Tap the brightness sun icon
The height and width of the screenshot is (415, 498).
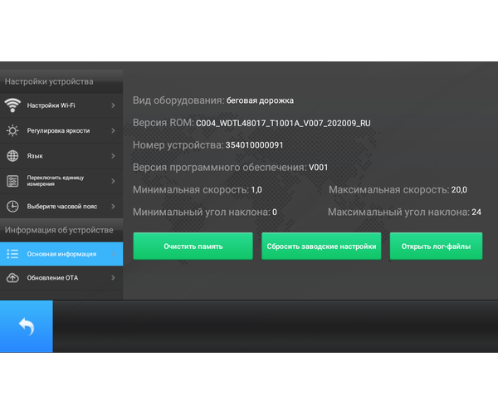12,130
